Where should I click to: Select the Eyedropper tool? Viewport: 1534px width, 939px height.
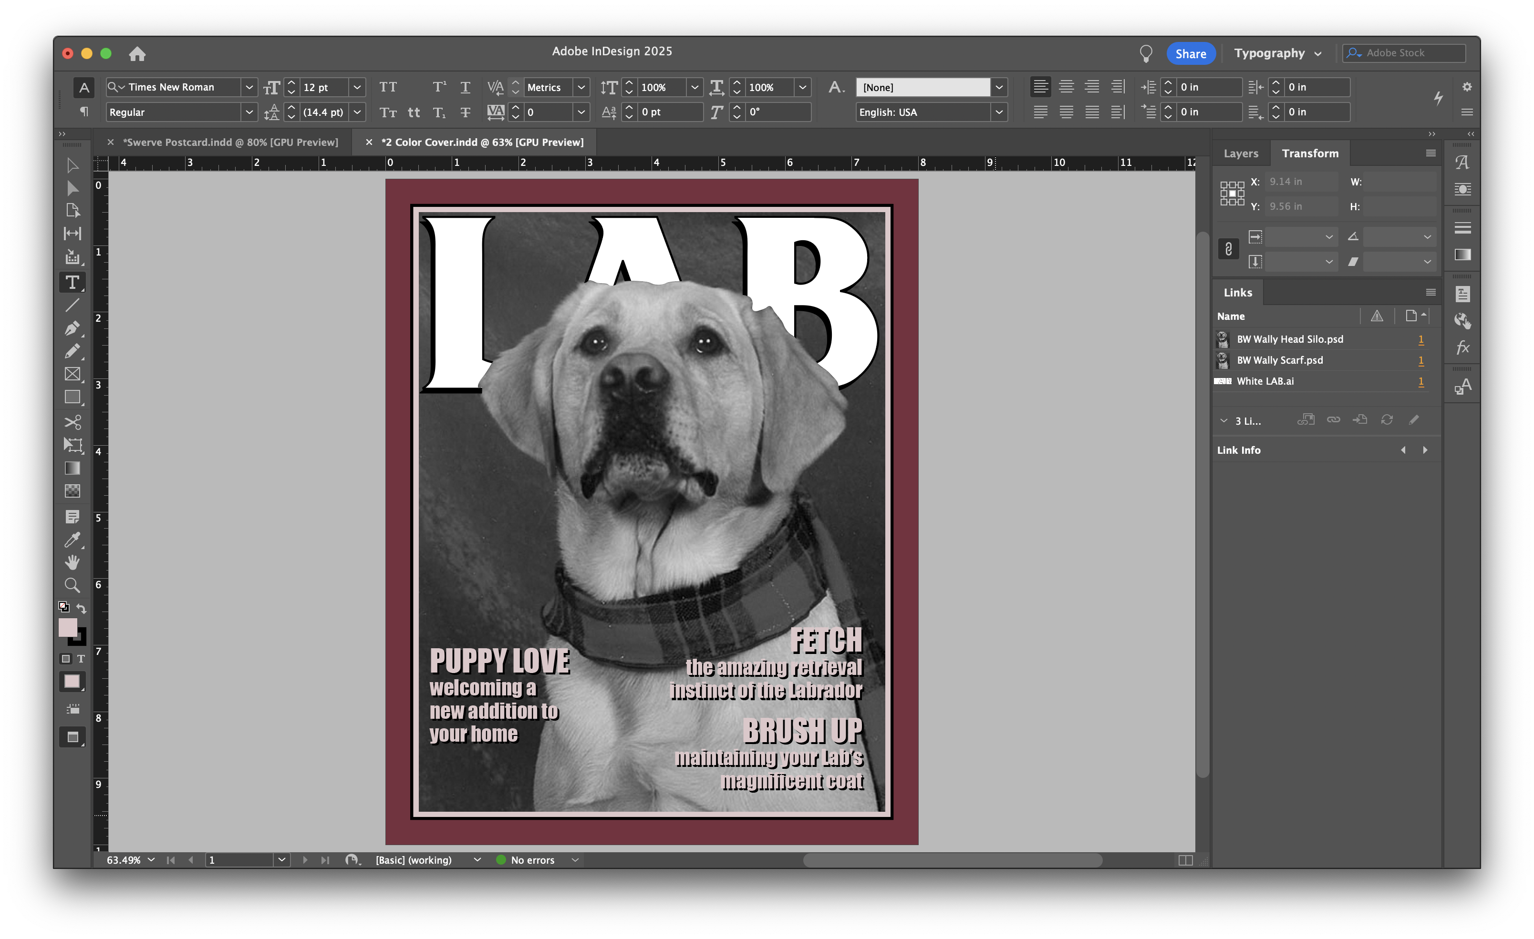[72, 539]
